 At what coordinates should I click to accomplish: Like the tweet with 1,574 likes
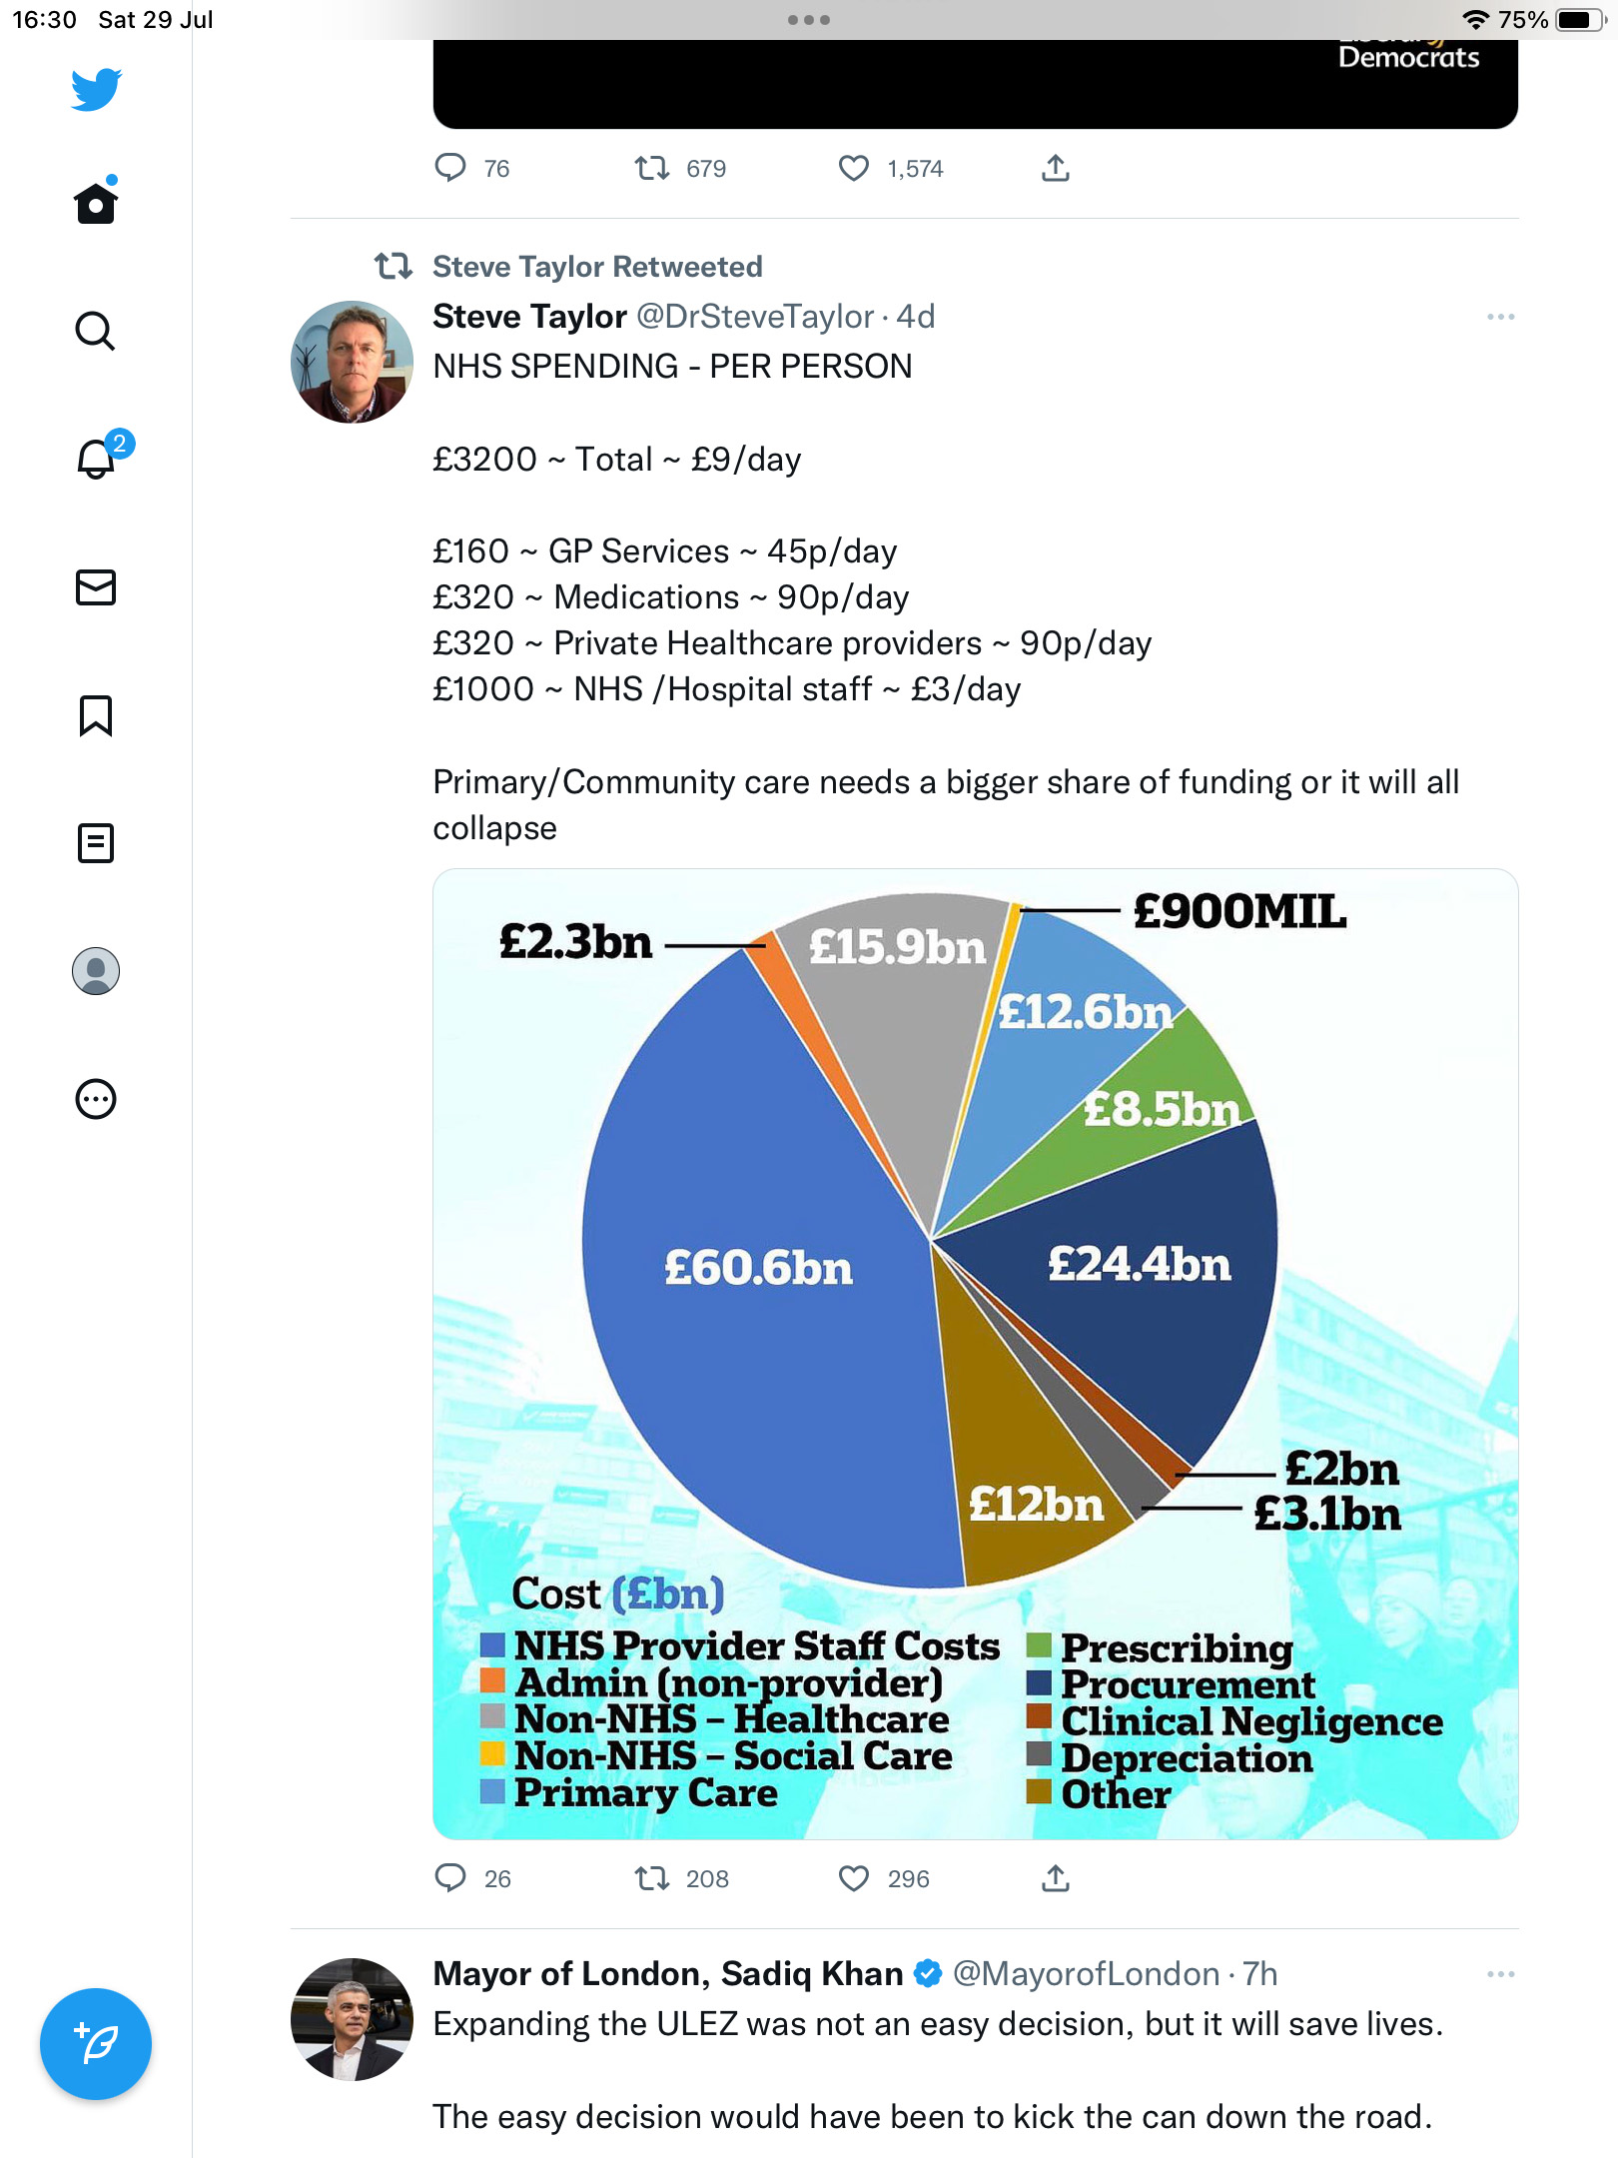(854, 168)
